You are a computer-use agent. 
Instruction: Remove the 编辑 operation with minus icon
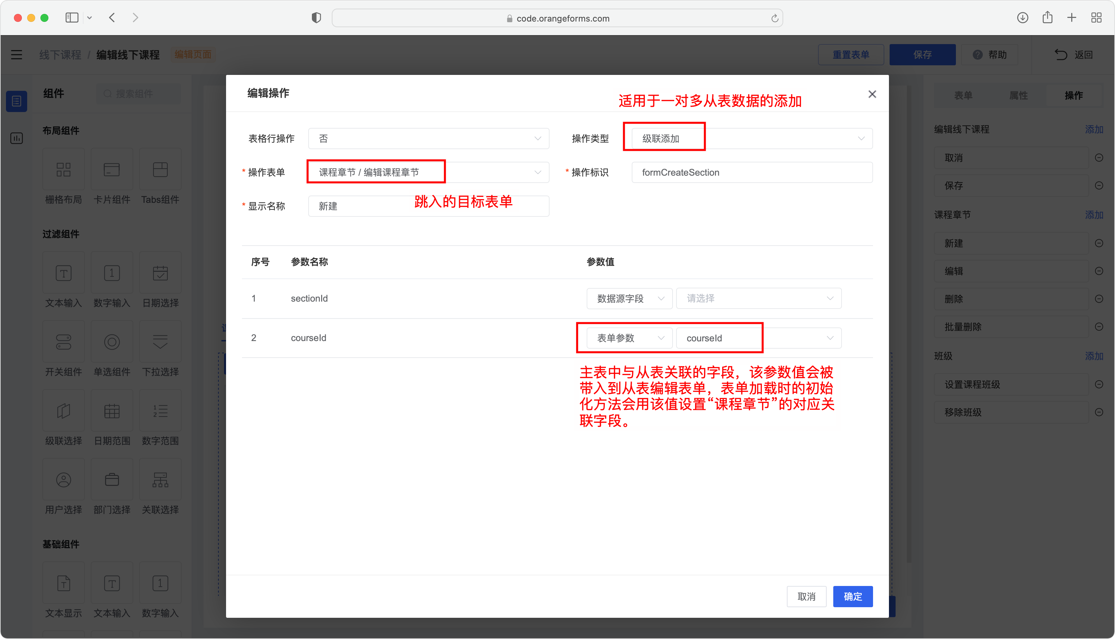click(x=1099, y=271)
